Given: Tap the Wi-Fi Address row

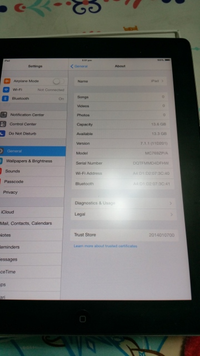Looking at the screenshot, I should pyautogui.click(x=122, y=174).
